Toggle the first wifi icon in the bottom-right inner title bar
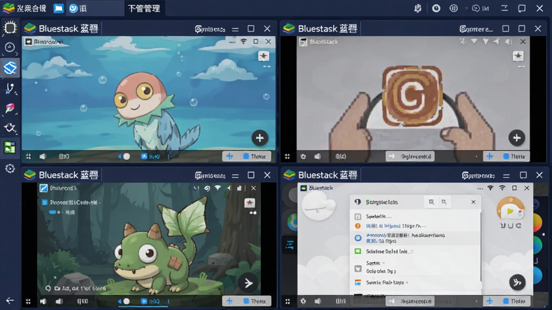552x310 pixels. coord(491,188)
